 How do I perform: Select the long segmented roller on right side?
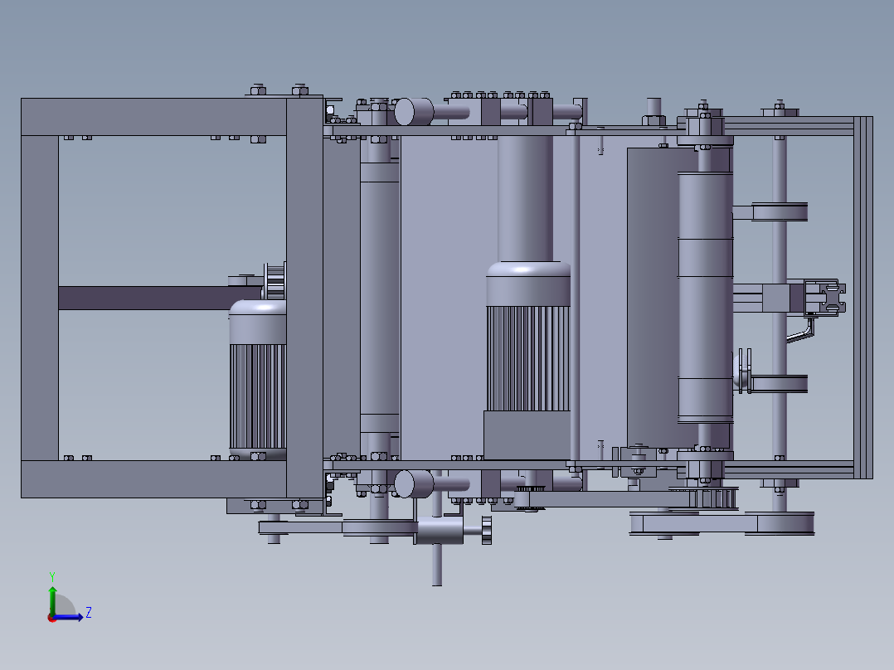(705, 297)
